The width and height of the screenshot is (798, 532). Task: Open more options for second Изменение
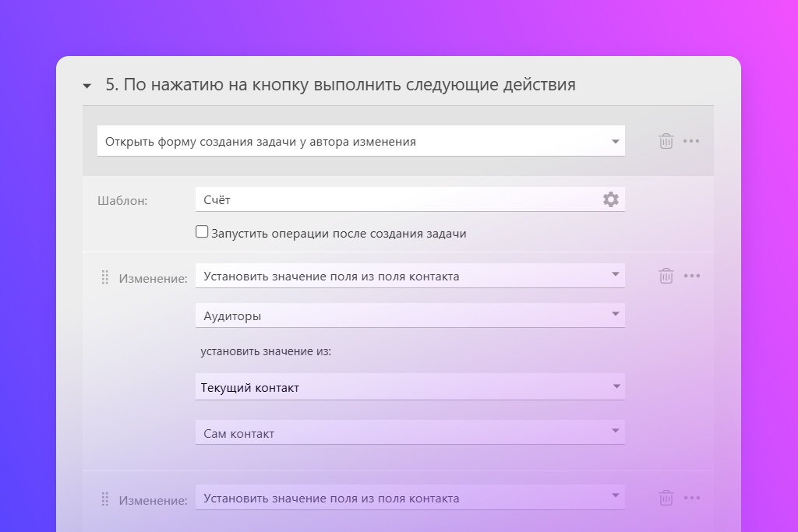pyautogui.click(x=691, y=498)
